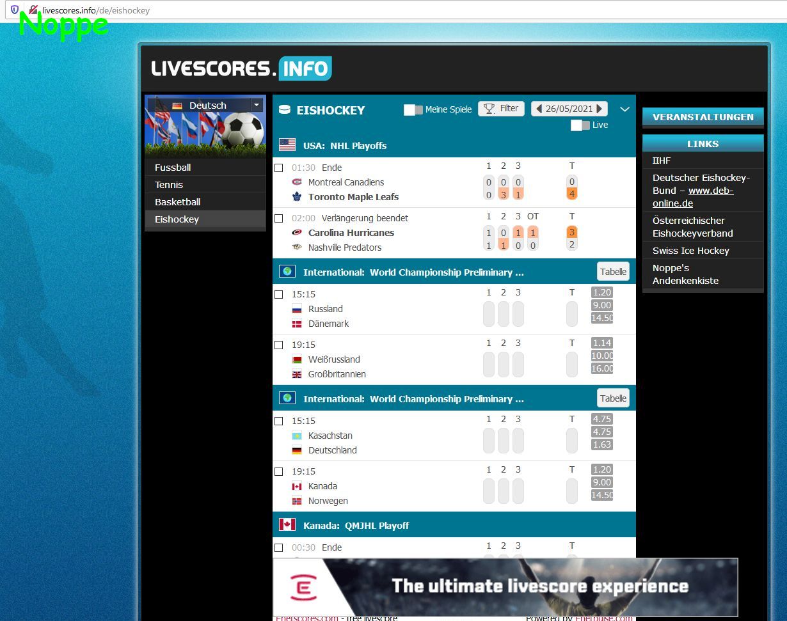Click the LINKS panel header
The width and height of the screenshot is (787, 621).
tap(703, 144)
